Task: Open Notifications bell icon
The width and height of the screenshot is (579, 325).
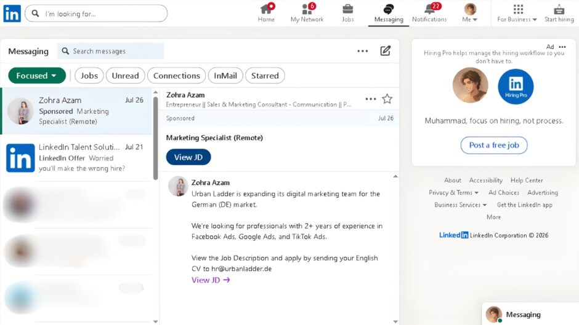Action: [429, 14]
